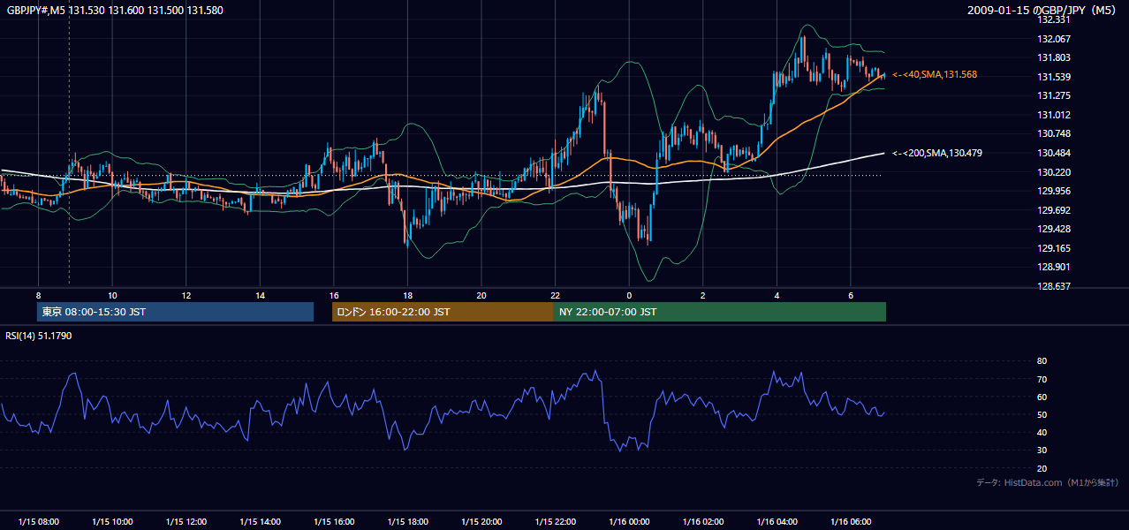Click the RSI(14) 51.1790 indicator label

point(39,336)
